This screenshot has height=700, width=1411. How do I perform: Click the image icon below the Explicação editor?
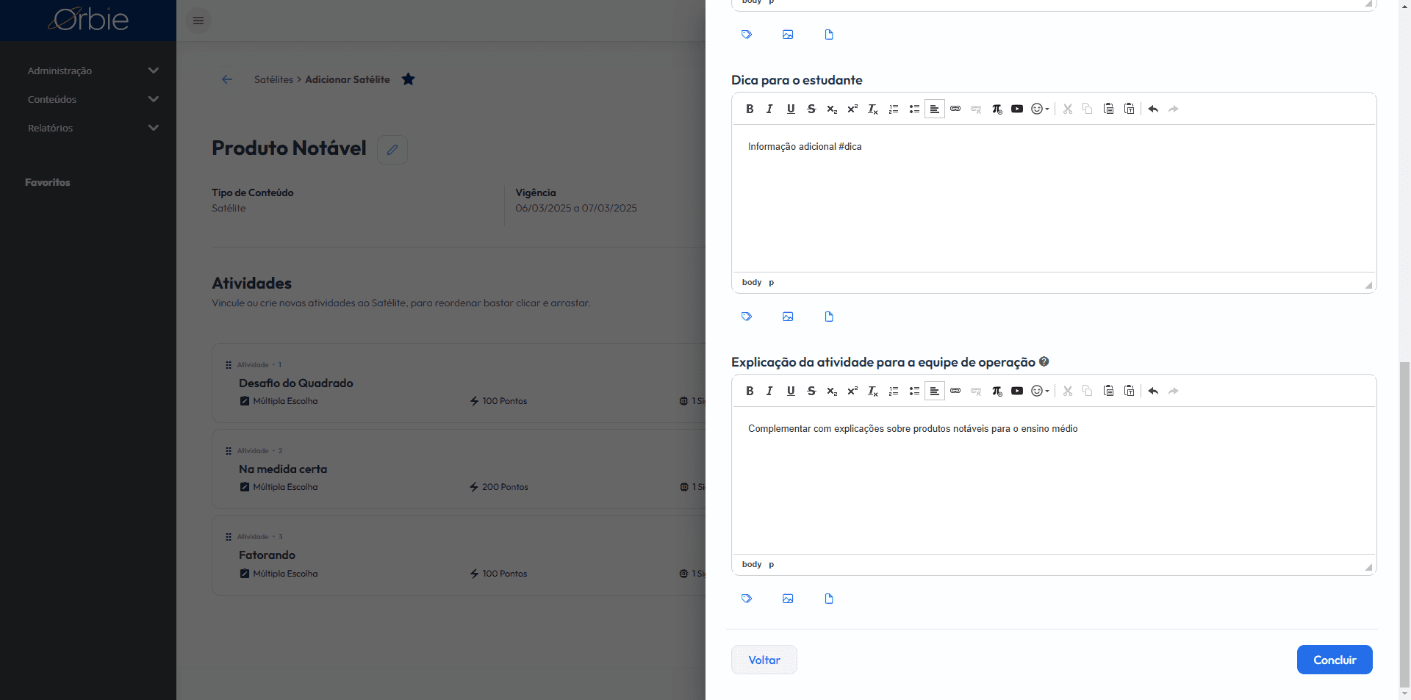click(788, 599)
